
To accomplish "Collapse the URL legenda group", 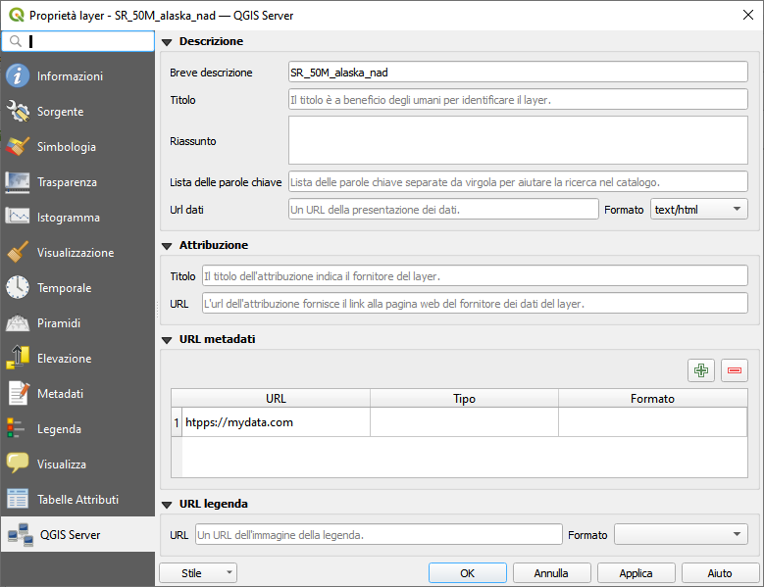I will [x=167, y=505].
